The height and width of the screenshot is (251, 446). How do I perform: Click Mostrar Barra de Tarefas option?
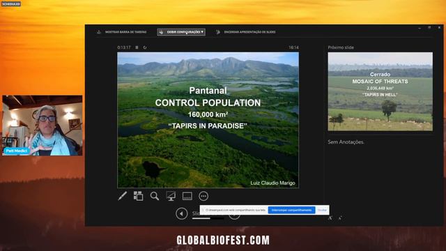click(122, 32)
